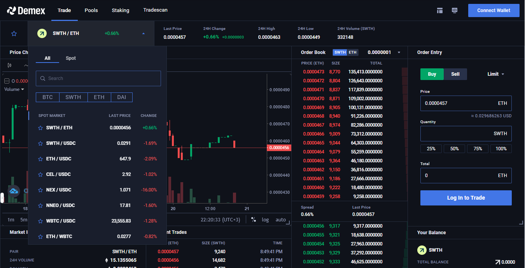The image size is (525, 268).
Task: Star the WBTC / USDC market row
Action: (40, 221)
